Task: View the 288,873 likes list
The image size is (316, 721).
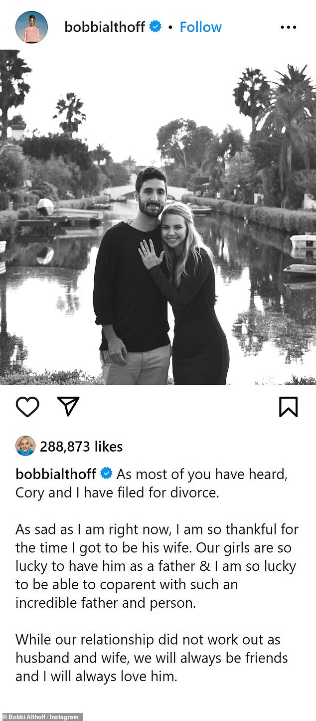Action: pyautogui.click(x=81, y=446)
